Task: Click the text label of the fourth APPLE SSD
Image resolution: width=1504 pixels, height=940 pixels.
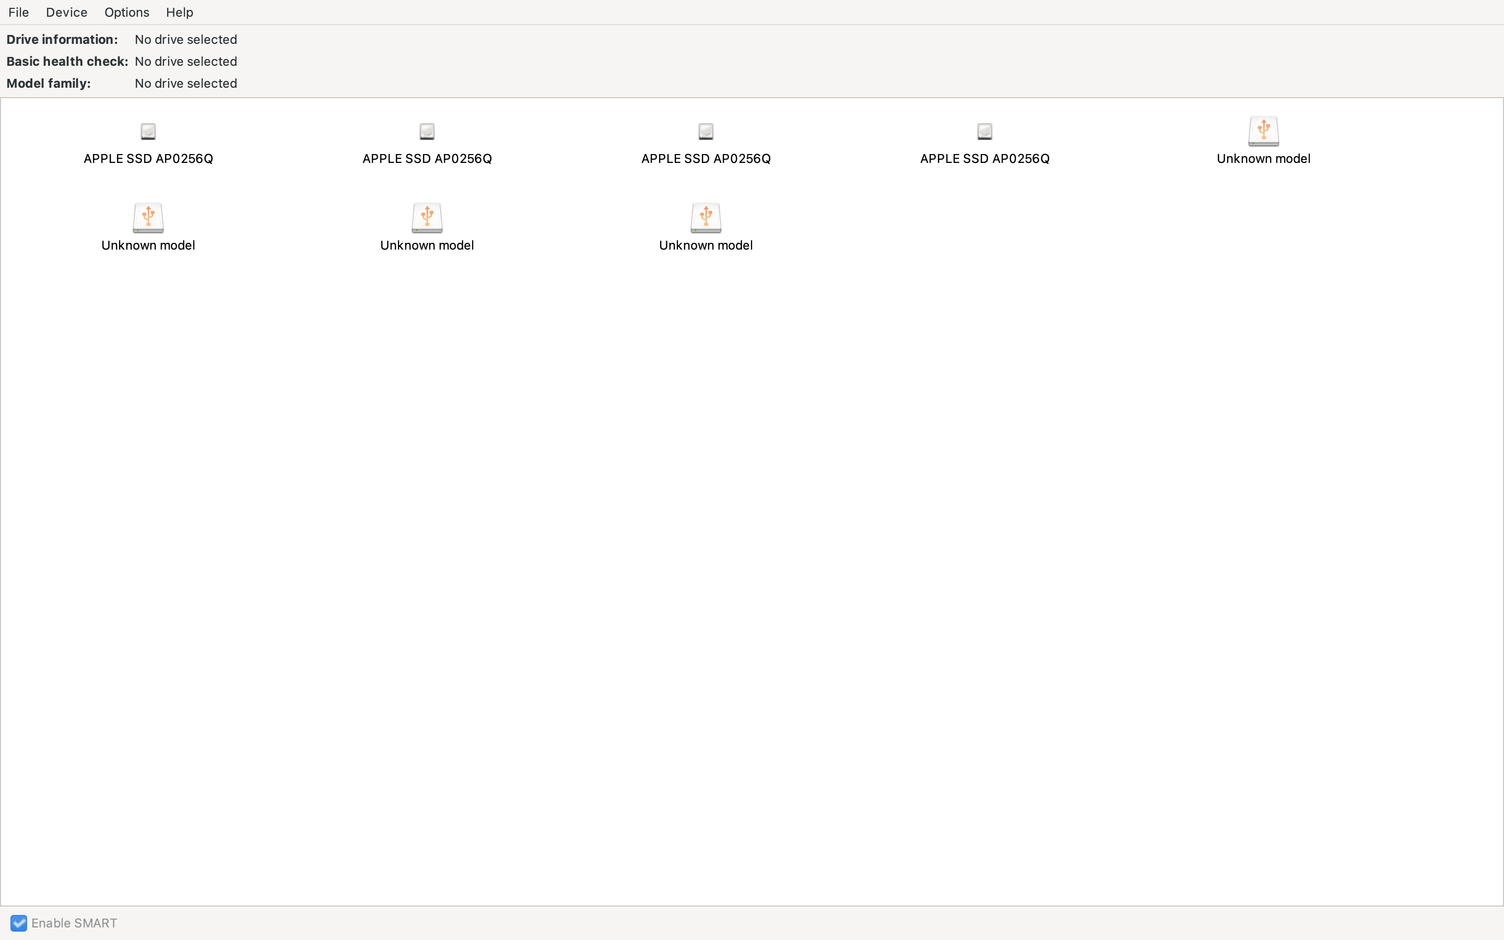Action: click(x=984, y=159)
